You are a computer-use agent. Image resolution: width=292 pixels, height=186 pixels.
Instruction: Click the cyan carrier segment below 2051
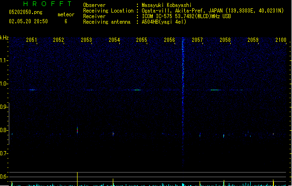pyautogui.click(x=32, y=90)
